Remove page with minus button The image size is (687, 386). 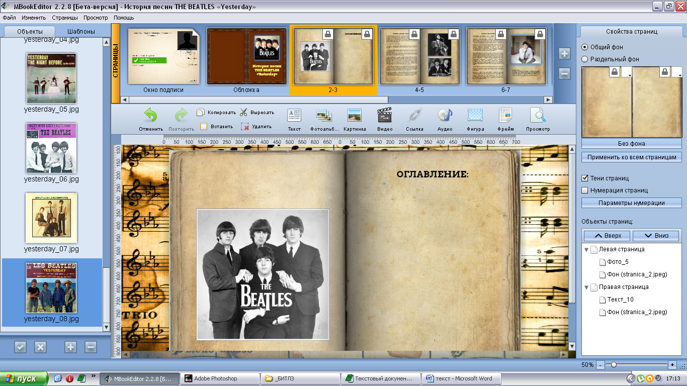pyautogui.click(x=564, y=74)
